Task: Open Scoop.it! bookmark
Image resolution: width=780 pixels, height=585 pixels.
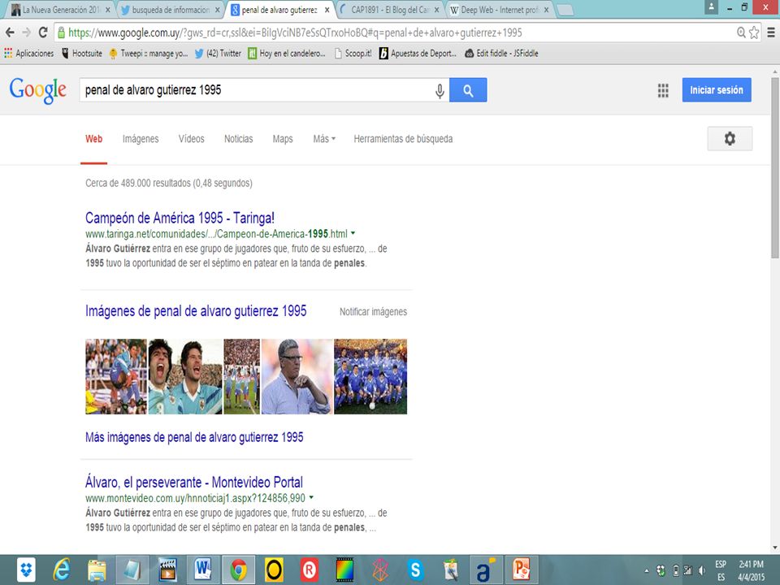Action: (353, 54)
